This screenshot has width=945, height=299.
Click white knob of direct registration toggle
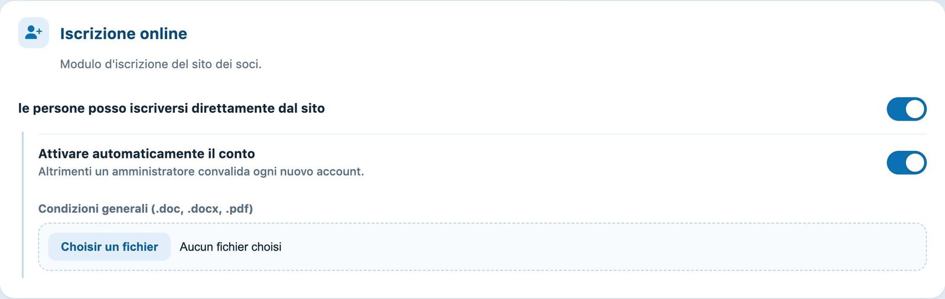[x=915, y=109]
